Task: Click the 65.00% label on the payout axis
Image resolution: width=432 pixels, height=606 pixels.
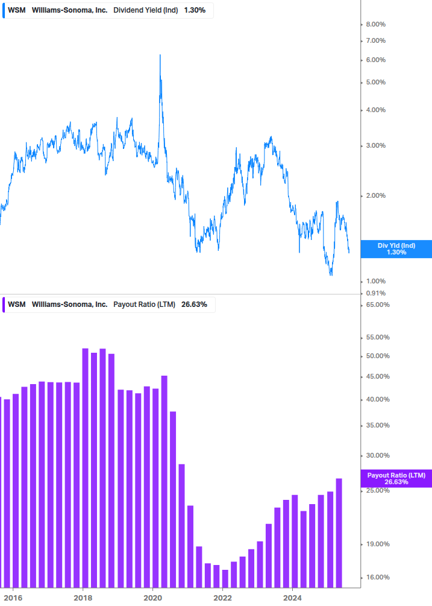Action: 378,305
